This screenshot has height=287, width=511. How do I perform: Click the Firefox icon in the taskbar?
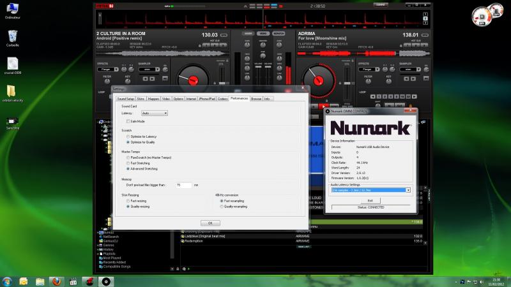tap(56, 281)
